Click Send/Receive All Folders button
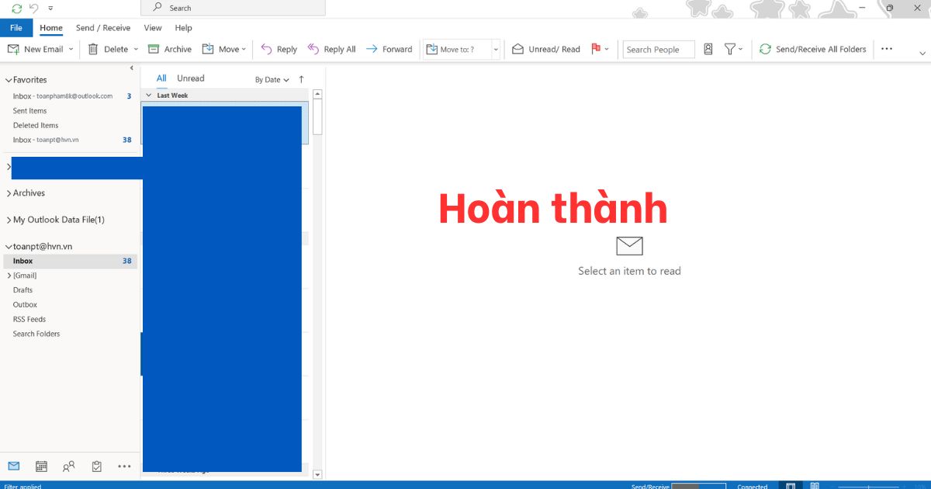Screen dimensions: 931x489 [x=812, y=49]
